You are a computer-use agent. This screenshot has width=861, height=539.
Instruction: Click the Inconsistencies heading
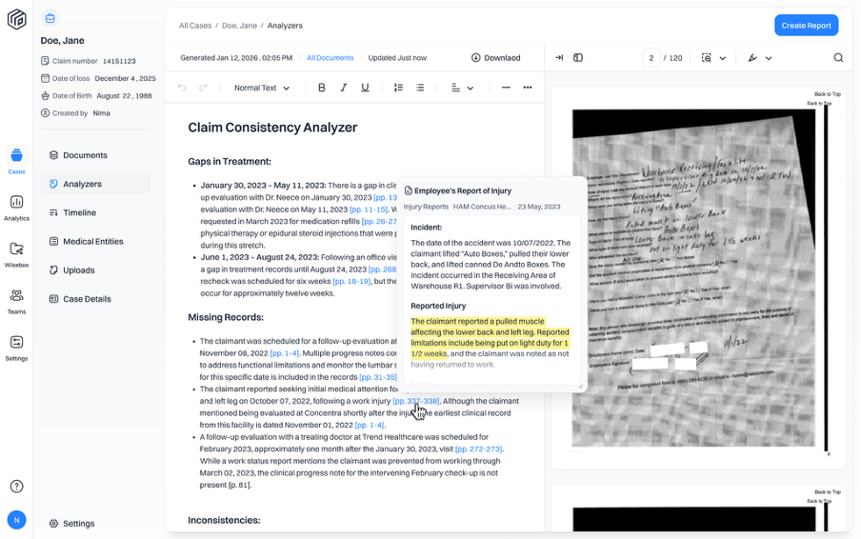(224, 520)
